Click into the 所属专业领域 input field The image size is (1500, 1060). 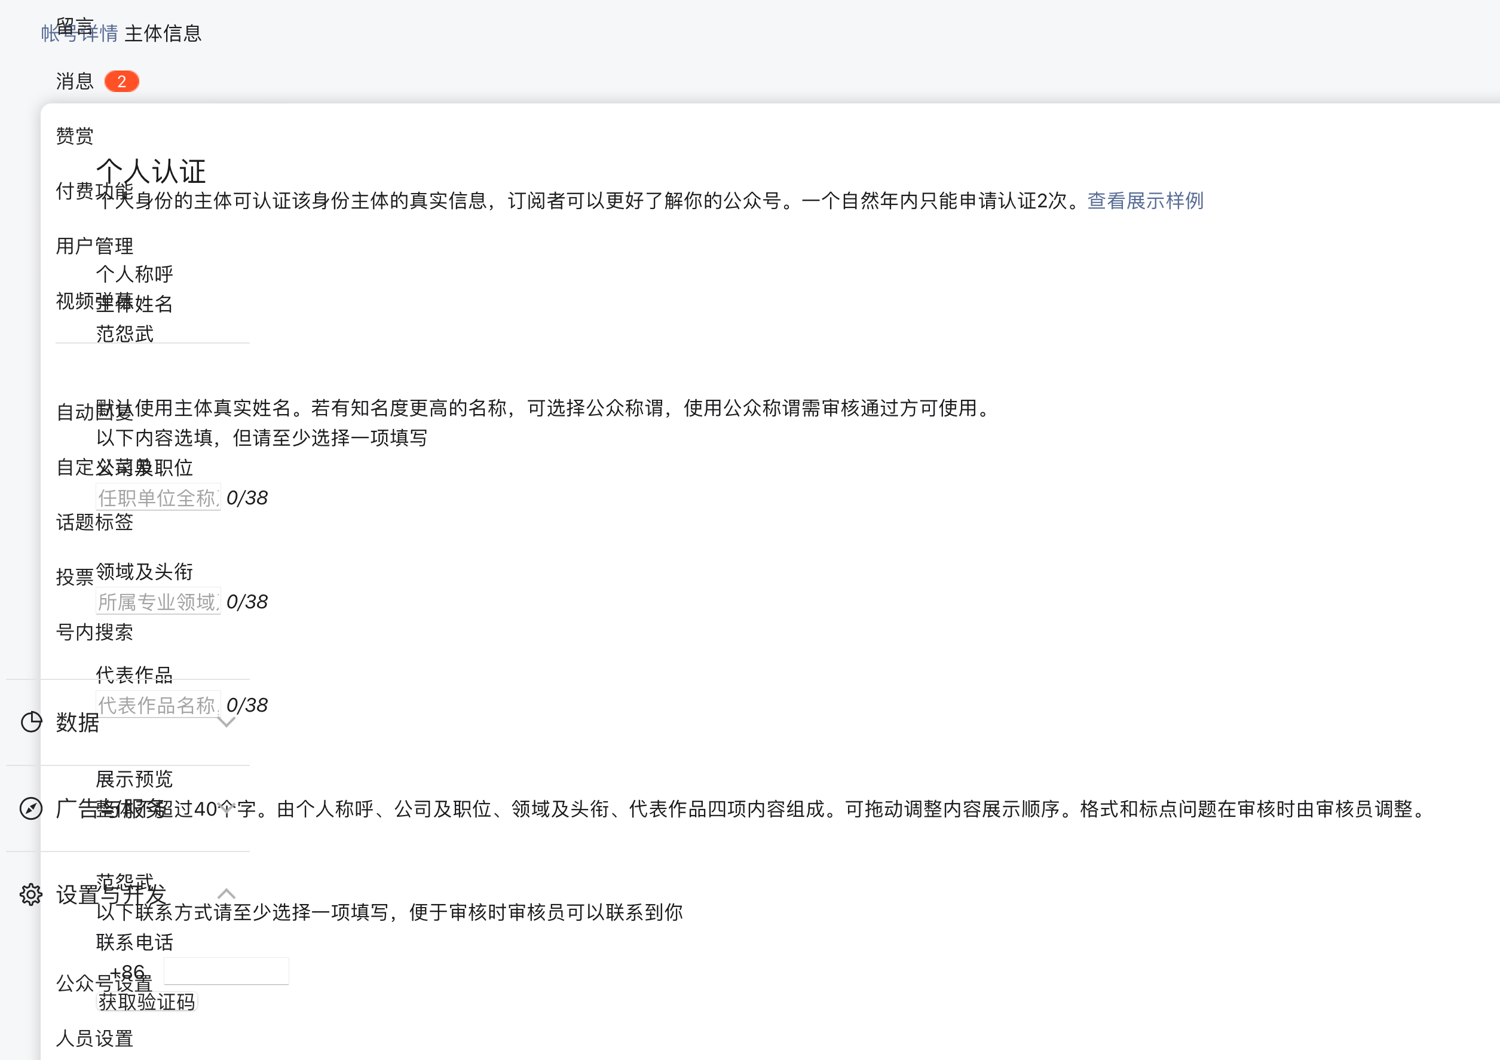(x=158, y=602)
